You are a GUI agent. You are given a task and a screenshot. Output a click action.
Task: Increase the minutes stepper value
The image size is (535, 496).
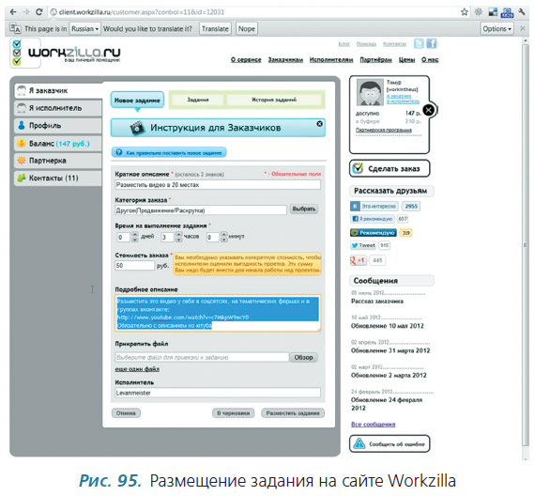coord(223,234)
